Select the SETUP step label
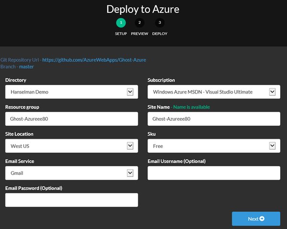The image size is (287, 229). [x=121, y=34]
